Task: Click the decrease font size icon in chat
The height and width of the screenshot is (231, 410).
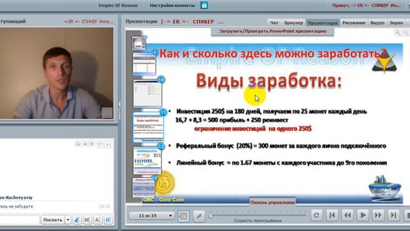Action: [108, 144]
